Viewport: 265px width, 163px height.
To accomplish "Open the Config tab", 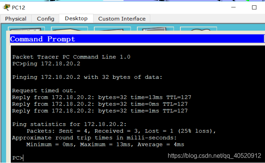I will 46,19.
